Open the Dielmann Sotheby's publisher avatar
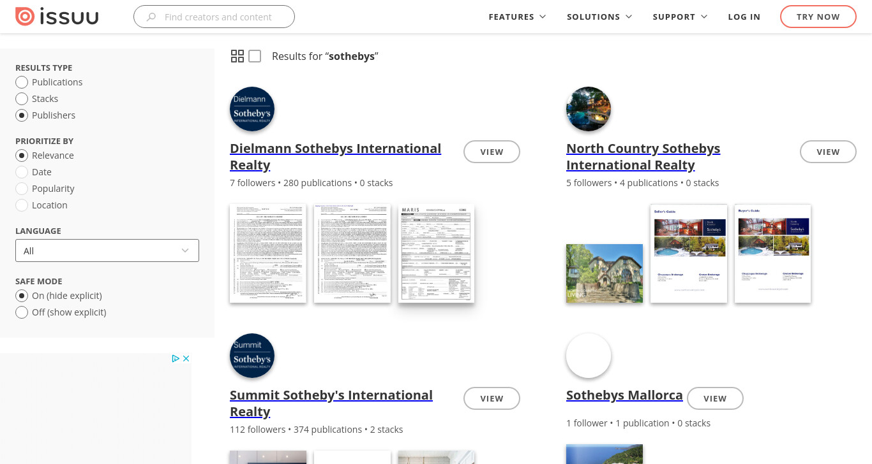 [x=252, y=109]
